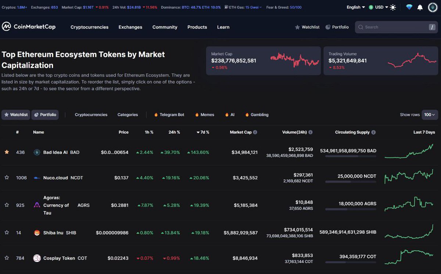Open the user profile avatar
Image resolution: width=441 pixels, height=274 pixels.
[x=433, y=7]
